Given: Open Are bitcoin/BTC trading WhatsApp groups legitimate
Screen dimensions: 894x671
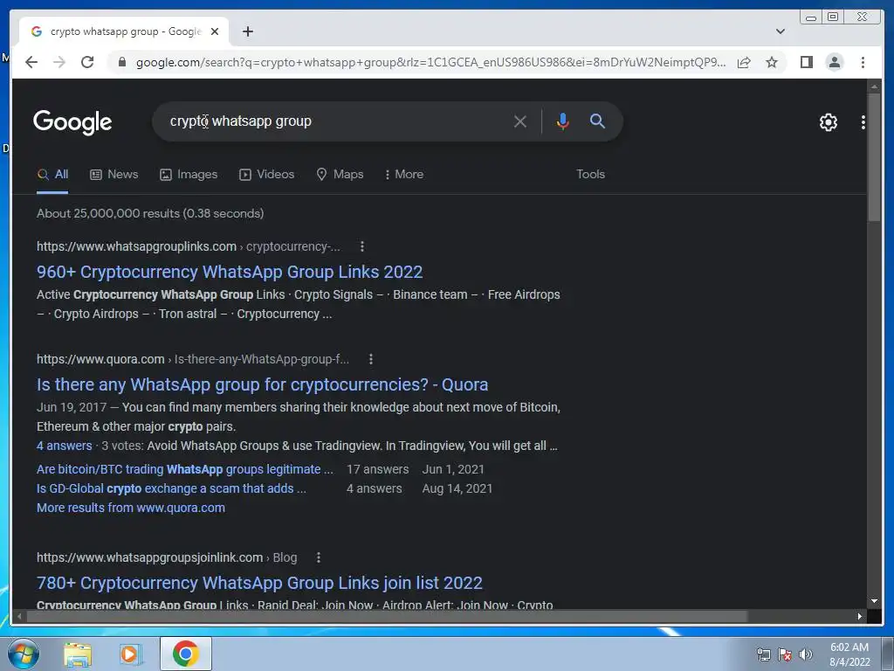Looking at the screenshot, I should point(185,469).
